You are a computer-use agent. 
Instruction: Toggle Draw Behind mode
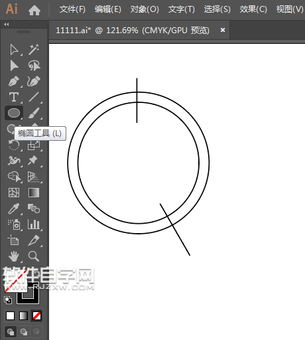[x=24, y=331]
